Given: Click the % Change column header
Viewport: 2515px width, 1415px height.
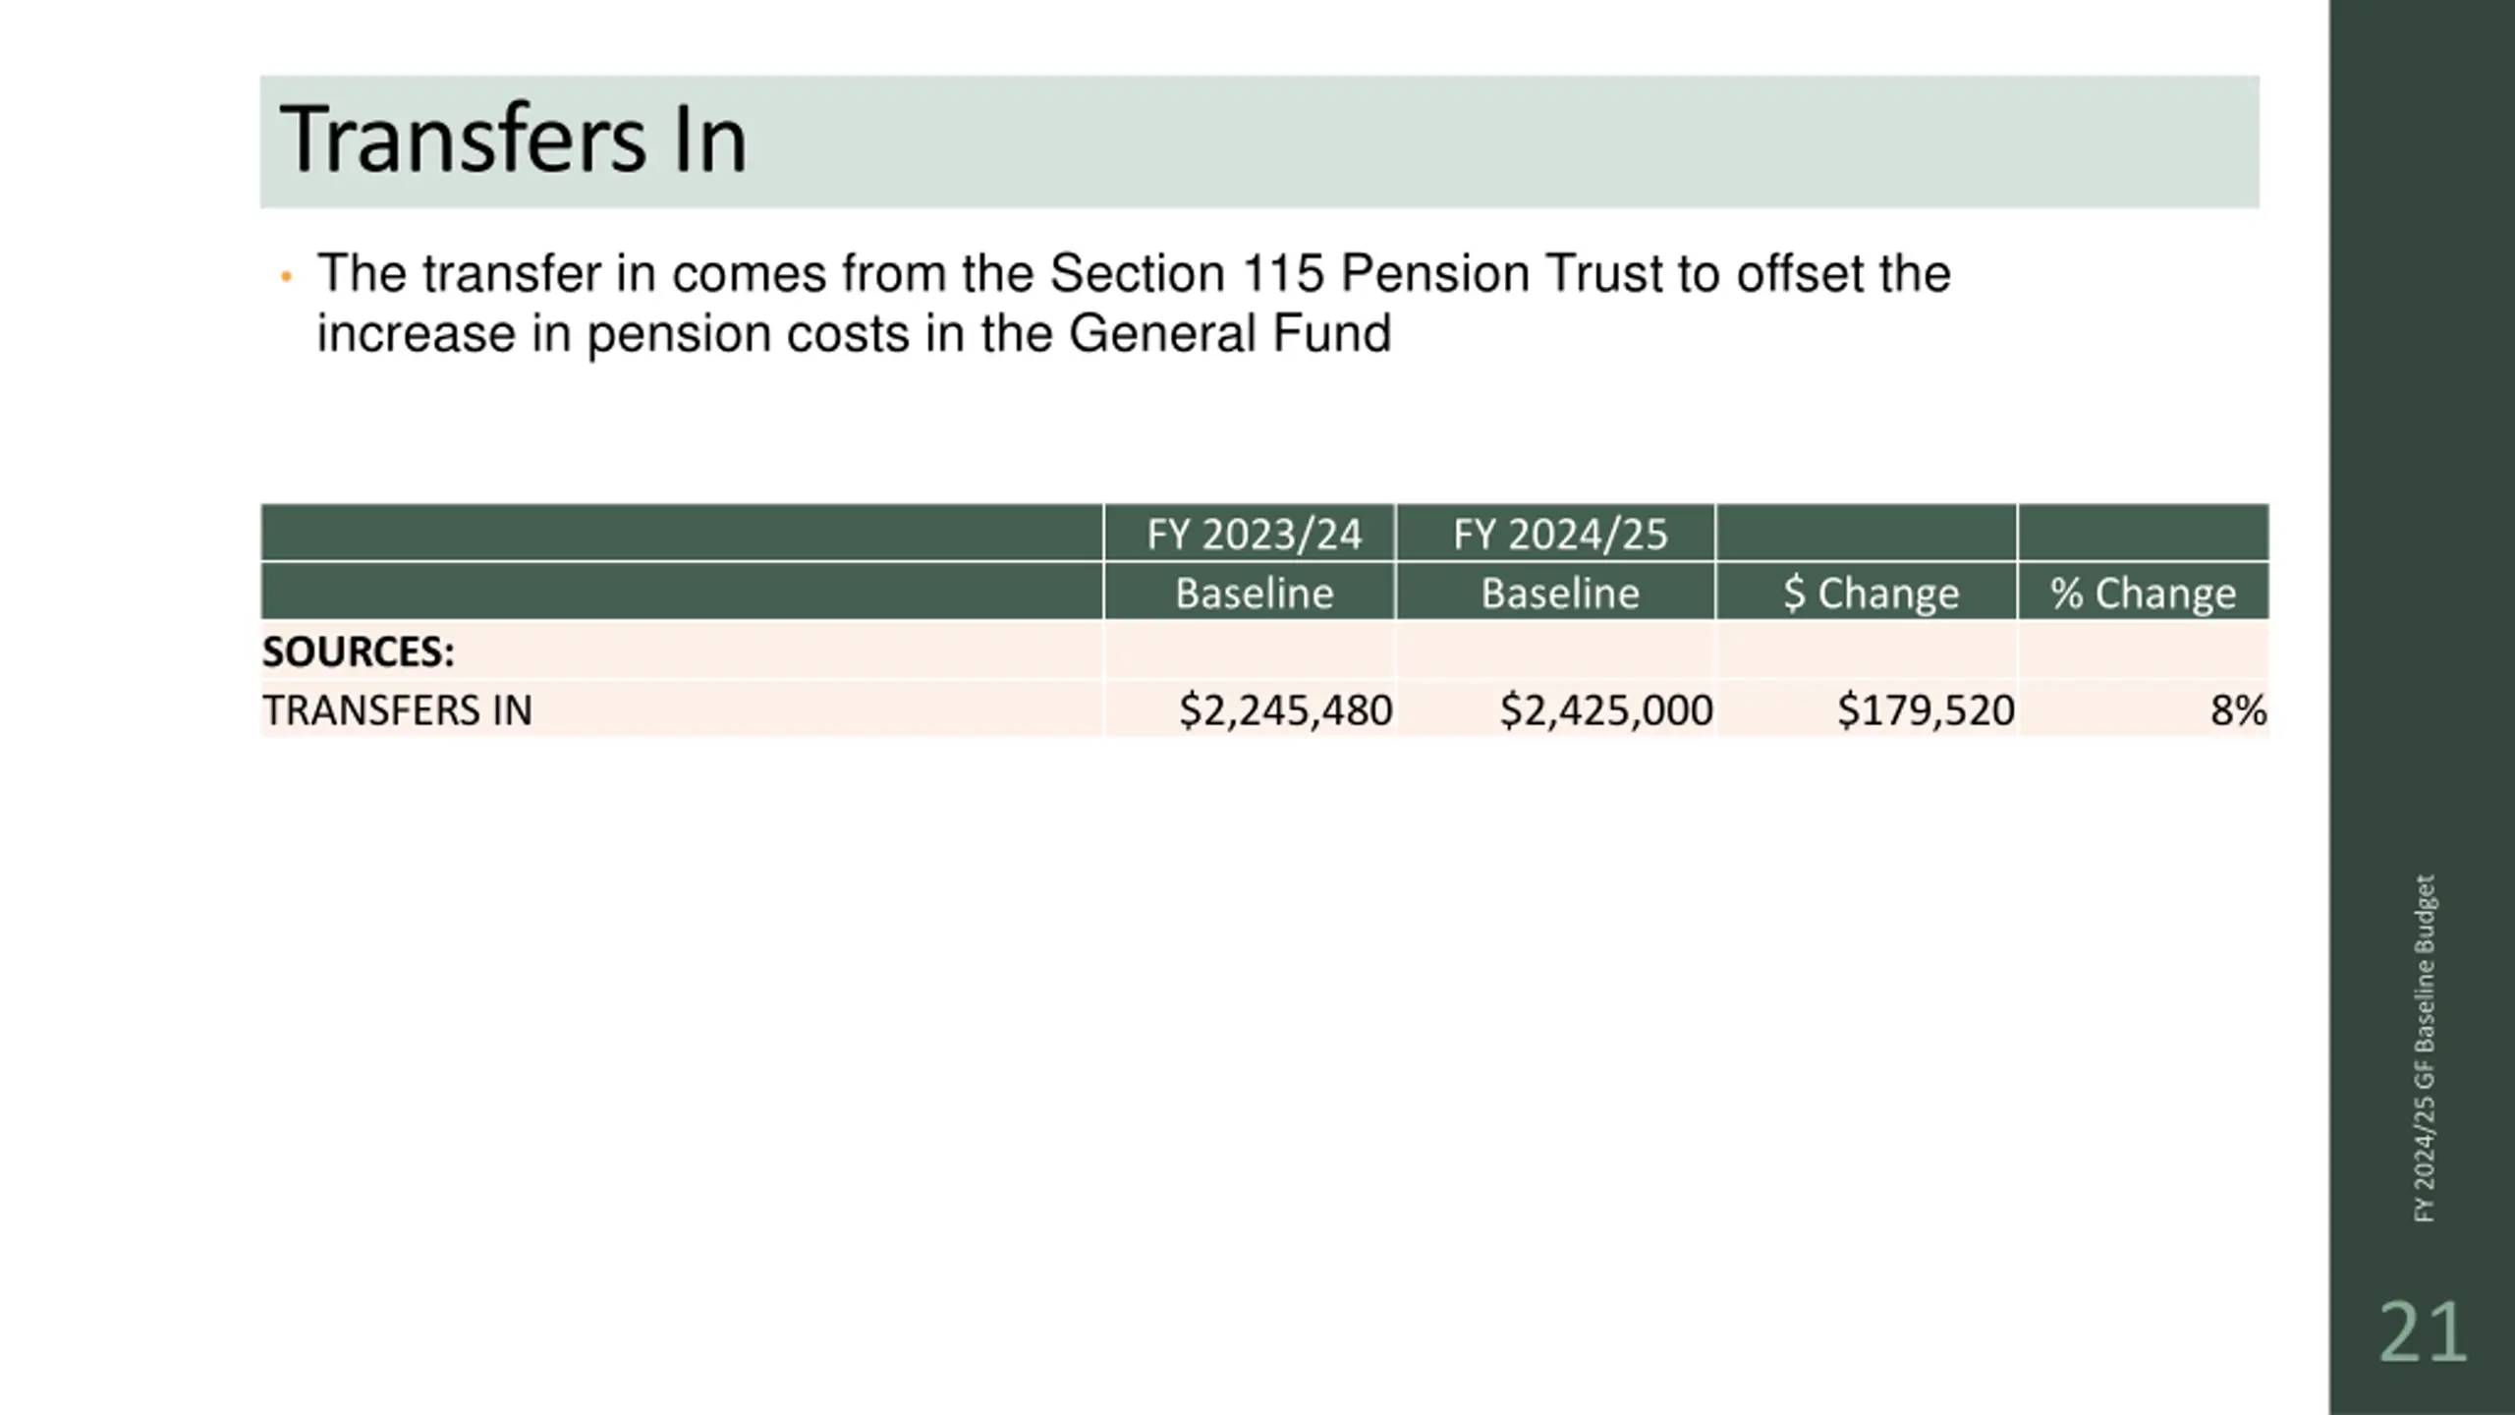Looking at the screenshot, I should (2143, 593).
